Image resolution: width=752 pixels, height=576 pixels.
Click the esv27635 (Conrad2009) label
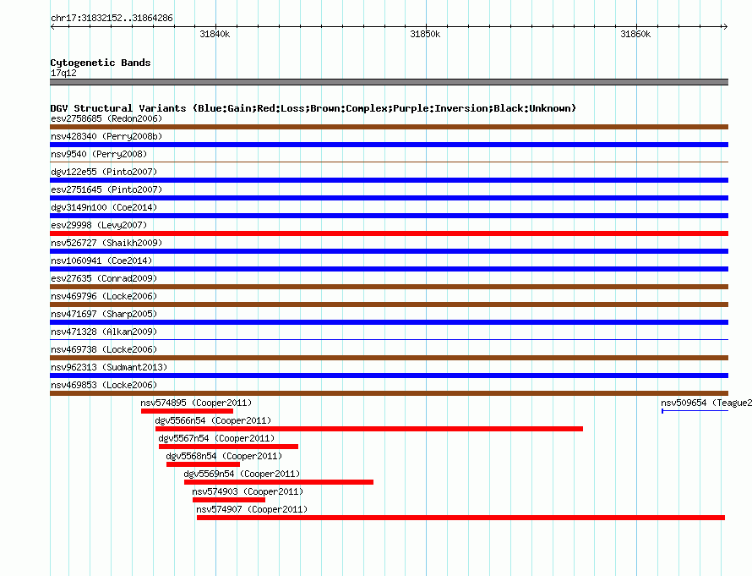tap(104, 278)
